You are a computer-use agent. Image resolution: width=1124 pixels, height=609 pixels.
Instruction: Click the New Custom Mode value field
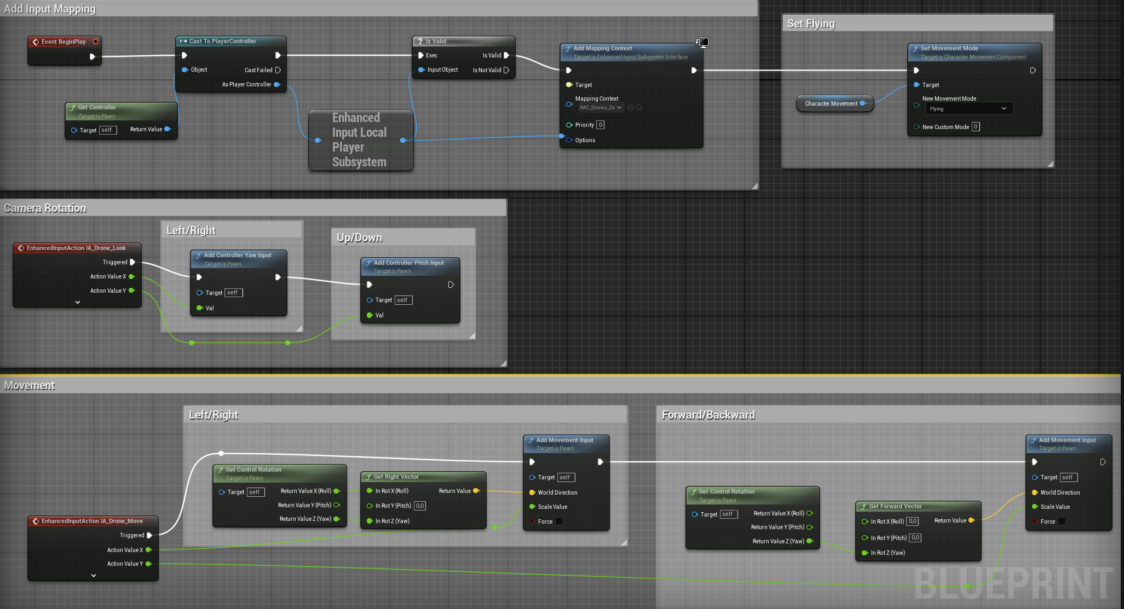(x=976, y=127)
